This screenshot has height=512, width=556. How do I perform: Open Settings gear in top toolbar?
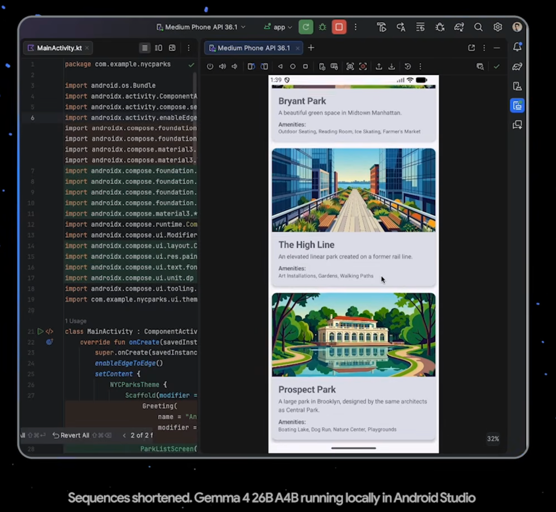tap(497, 27)
